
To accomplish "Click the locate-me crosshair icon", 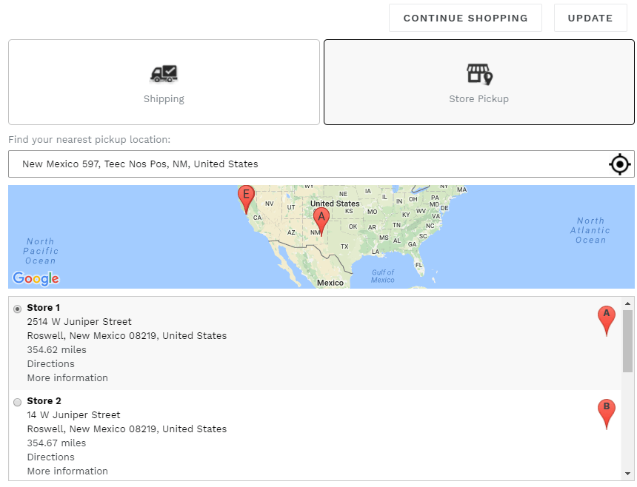I will coord(619,164).
